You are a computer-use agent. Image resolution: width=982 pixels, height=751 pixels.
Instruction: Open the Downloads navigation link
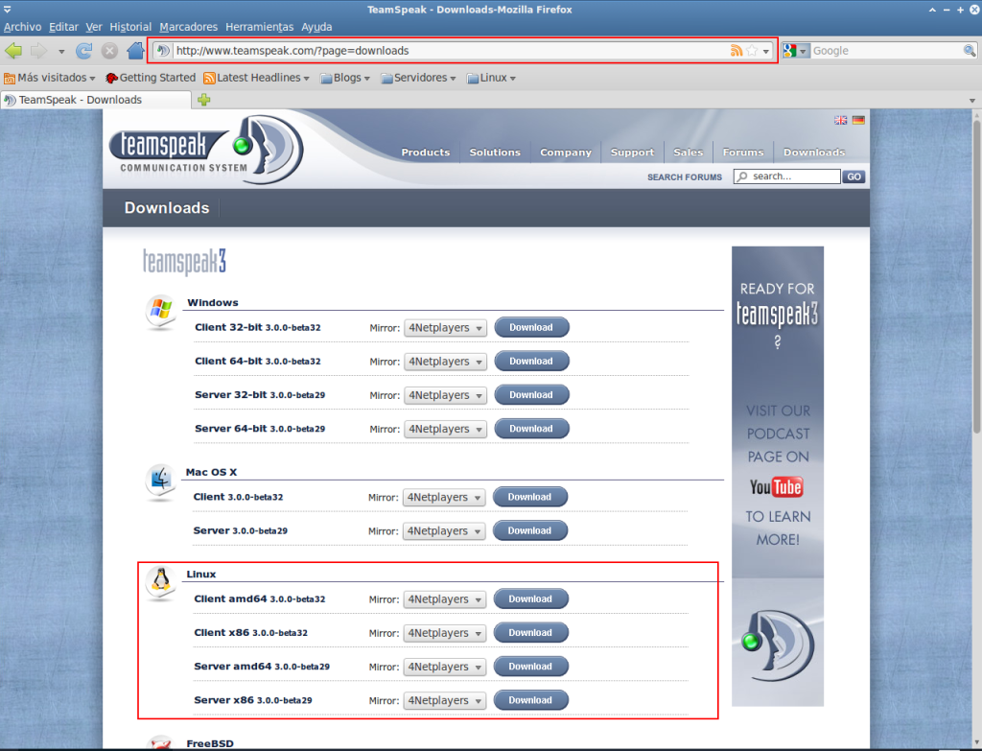tap(813, 153)
